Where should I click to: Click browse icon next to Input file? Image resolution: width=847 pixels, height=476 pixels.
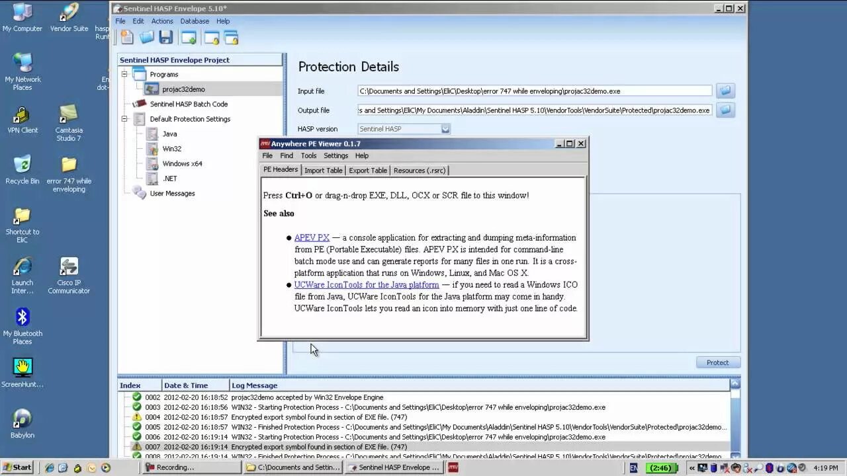pos(725,91)
